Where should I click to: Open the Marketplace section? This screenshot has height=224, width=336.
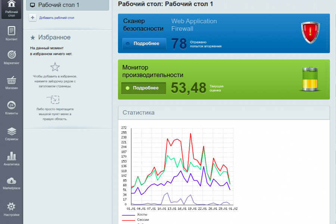point(11,183)
